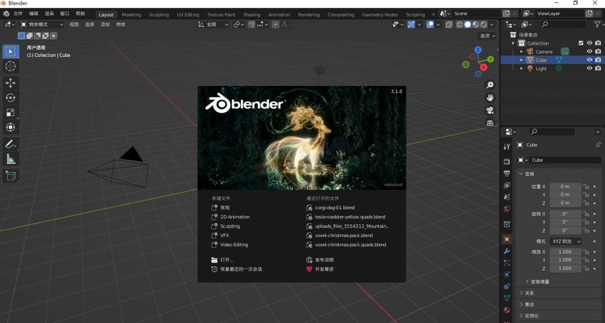Click the pan hand icon in viewport
This screenshot has width=605, height=323.
490,97
